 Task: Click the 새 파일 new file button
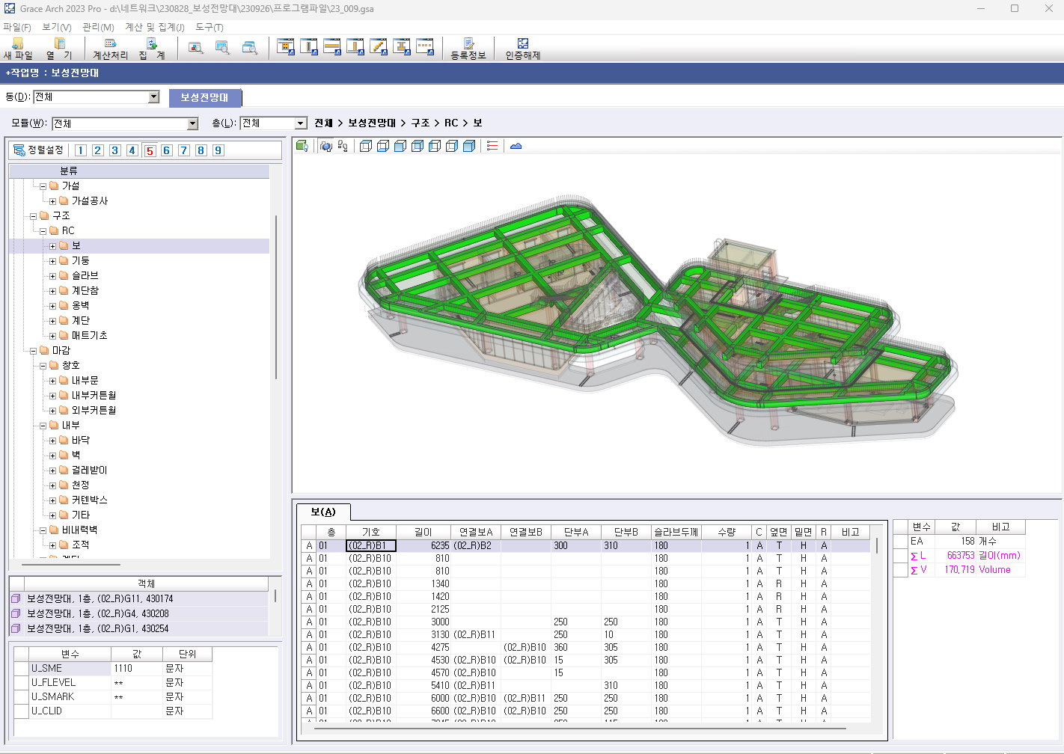(x=18, y=49)
